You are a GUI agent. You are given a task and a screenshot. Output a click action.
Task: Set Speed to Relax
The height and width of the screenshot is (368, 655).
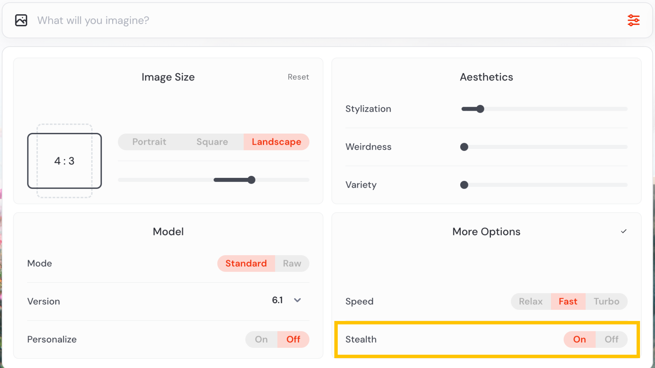point(530,302)
